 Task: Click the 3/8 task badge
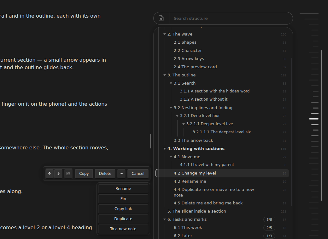[x=269, y=220]
